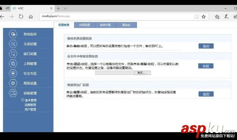Switch to the 配置管理 tab

[x=64, y=25]
